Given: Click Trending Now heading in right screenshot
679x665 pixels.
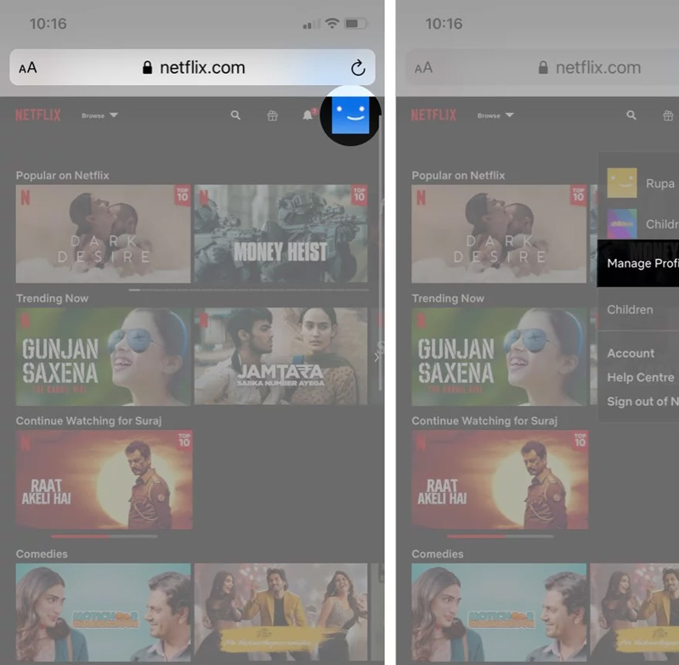Looking at the screenshot, I should coord(448,298).
